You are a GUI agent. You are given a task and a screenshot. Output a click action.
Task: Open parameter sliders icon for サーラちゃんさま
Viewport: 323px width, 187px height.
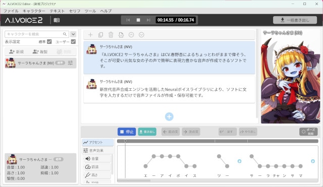click(x=71, y=63)
